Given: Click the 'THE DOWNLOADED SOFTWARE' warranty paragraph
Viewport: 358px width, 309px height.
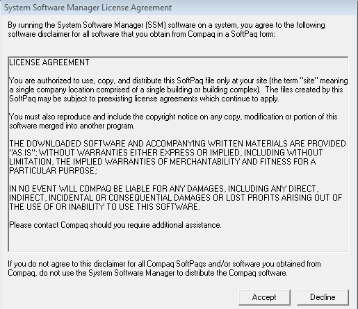Looking at the screenshot, I should pyautogui.click(x=177, y=157).
